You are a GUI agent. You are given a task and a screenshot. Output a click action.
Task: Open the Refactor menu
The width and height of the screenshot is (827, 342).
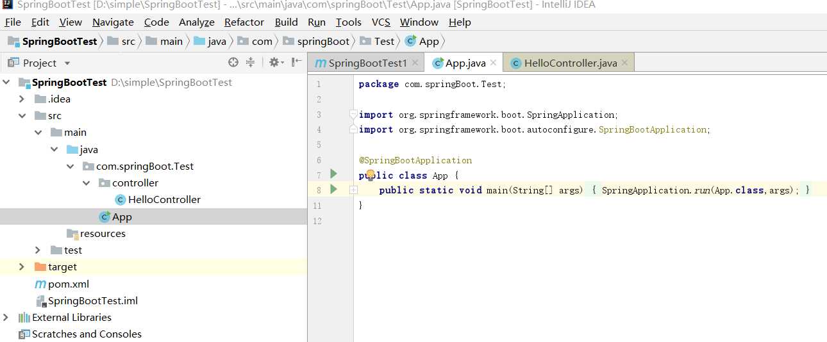point(244,22)
